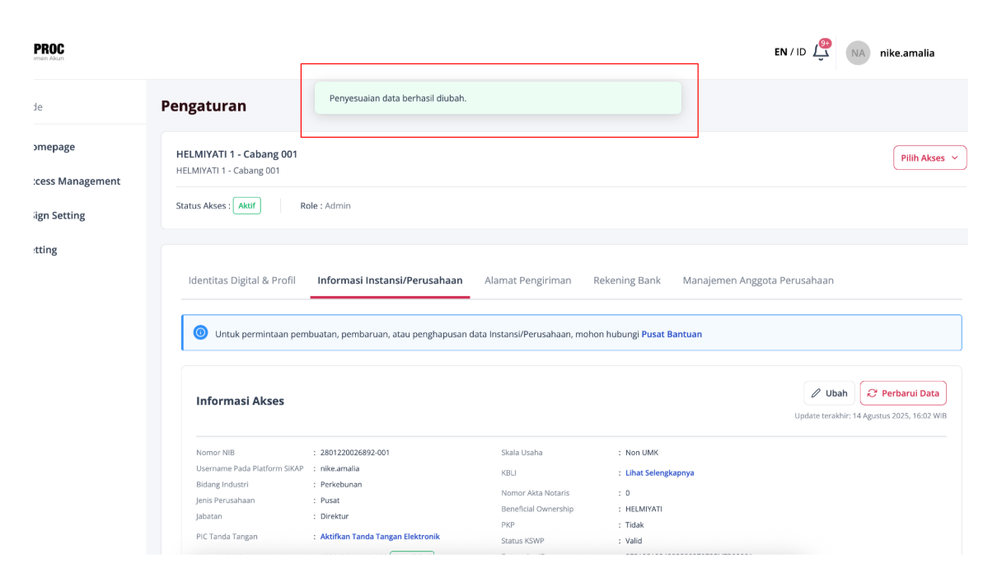
Task: Open Access Management in the sidebar
Action: click(x=77, y=181)
